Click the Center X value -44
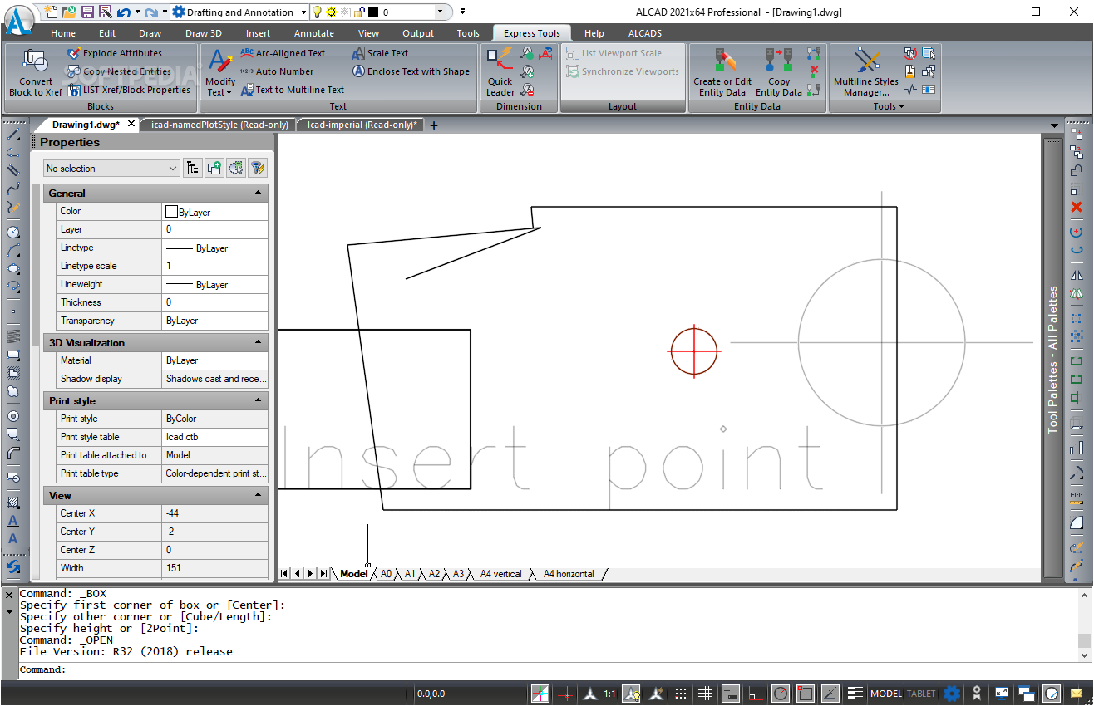The height and width of the screenshot is (706, 1094). tap(214, 513)
